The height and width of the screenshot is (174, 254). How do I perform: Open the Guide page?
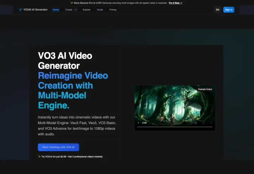(100, 10)
